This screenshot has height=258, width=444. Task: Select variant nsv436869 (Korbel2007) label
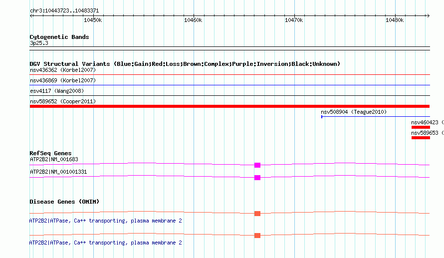(x=63, y=80)
